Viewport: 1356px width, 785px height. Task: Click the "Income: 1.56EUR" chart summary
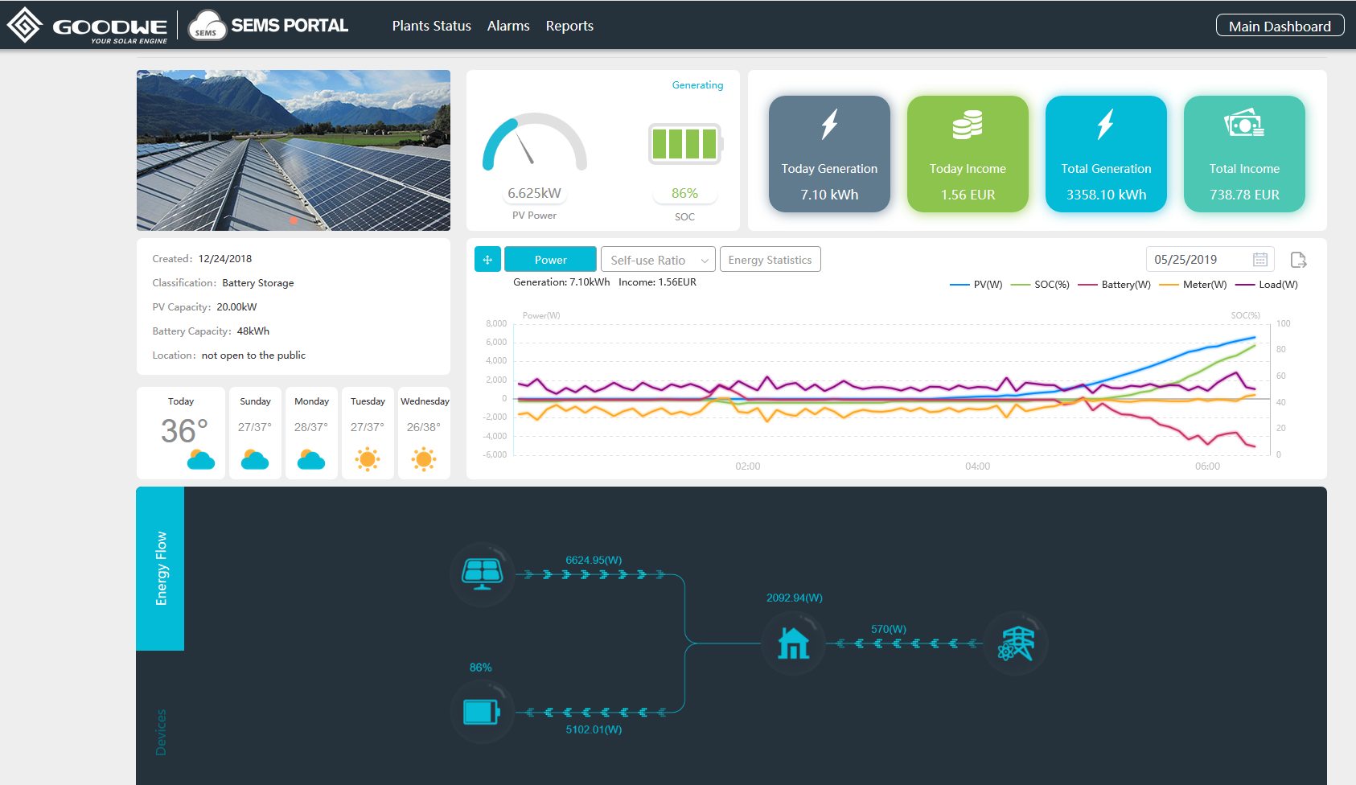pos(657,282)
